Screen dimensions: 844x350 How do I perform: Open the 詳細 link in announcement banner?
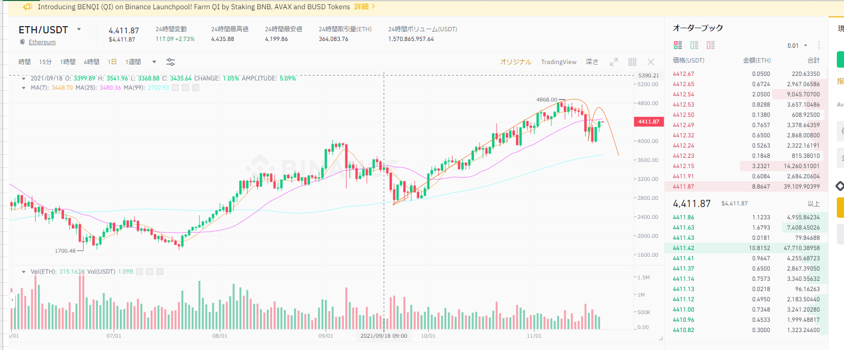(x=365, y=7)
